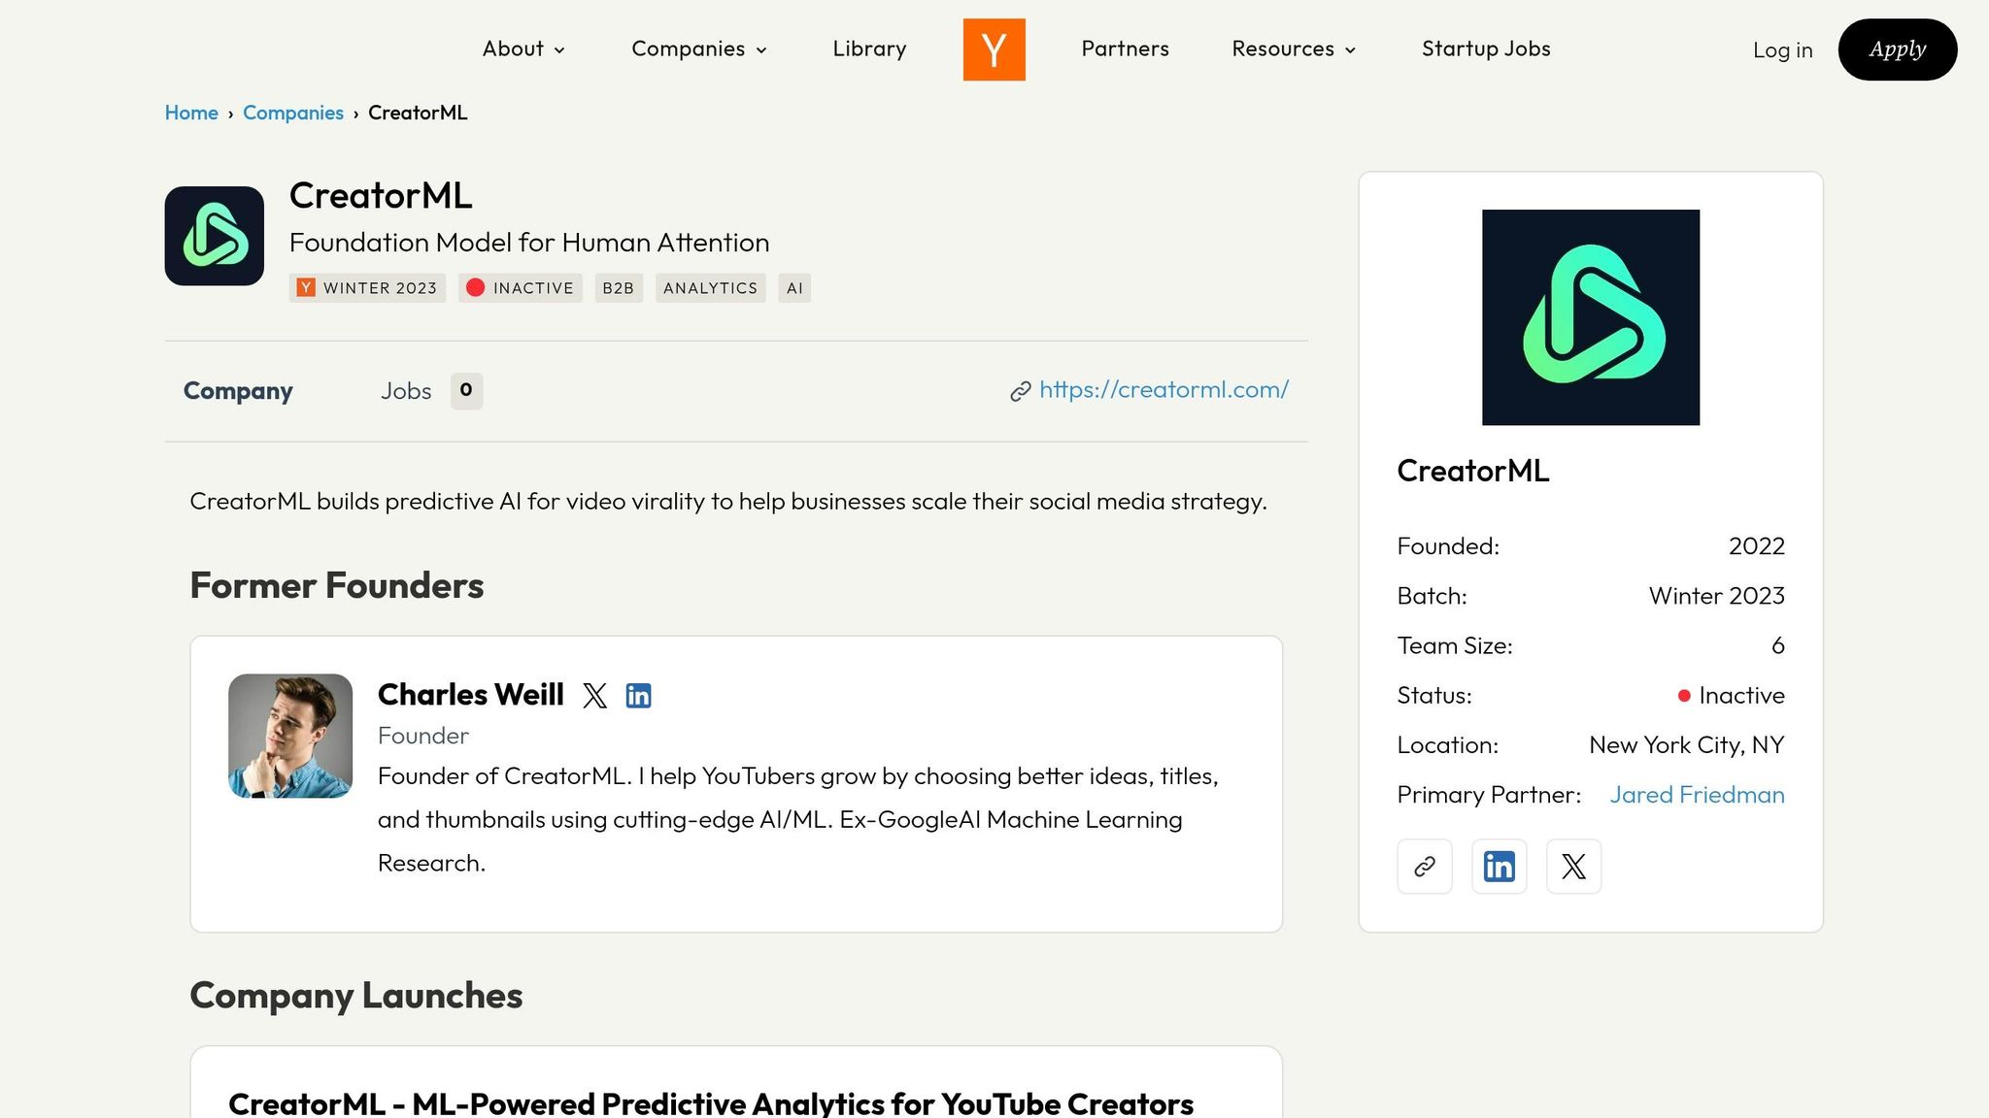The width and height of the screenshot is (1989, 1118).
Task: Click the CreatorML heading in sidebar card
Action: point(1472,471)
